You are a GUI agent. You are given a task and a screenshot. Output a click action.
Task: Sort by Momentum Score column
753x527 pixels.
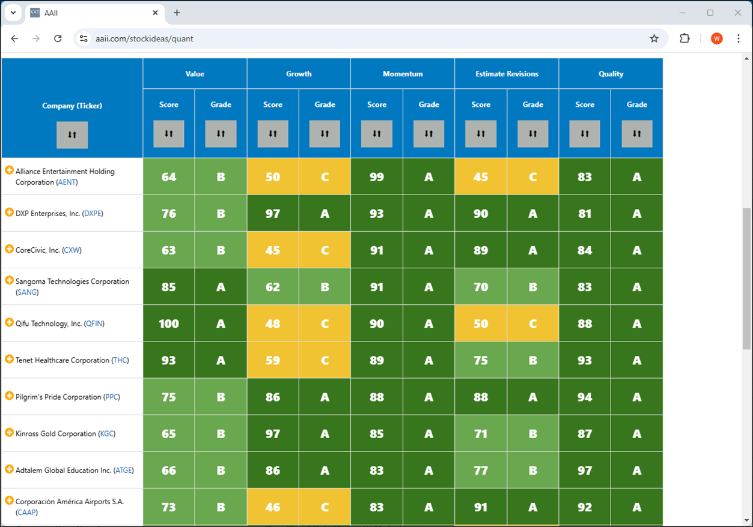tap(377, 134)
